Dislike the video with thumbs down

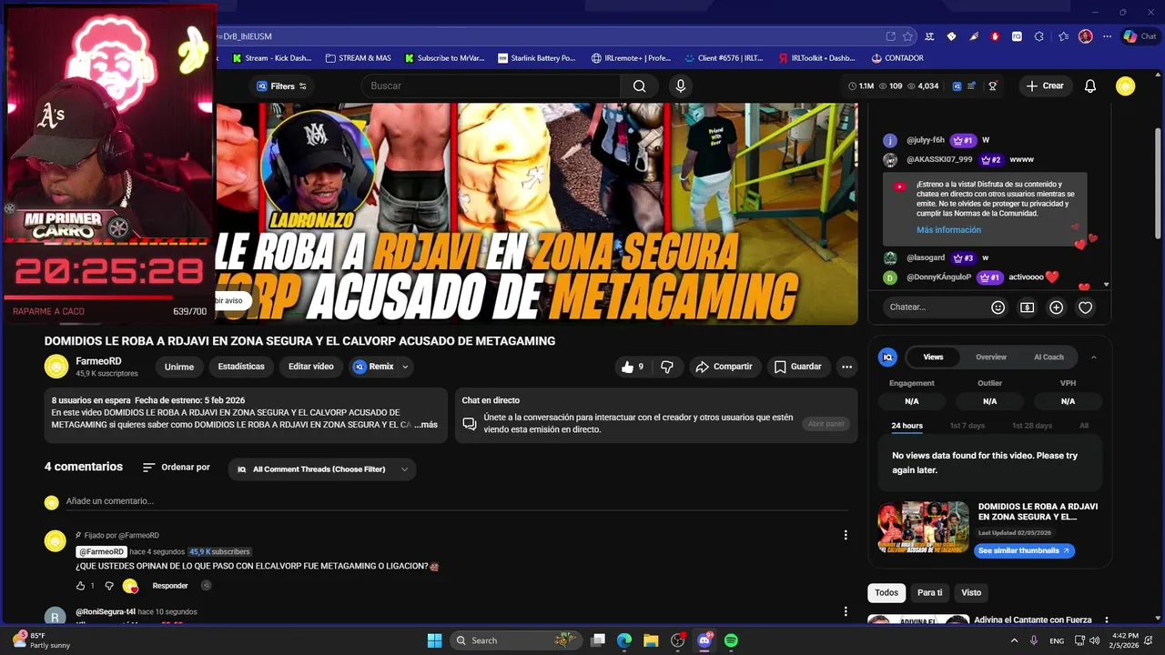[x=667, y=367]
